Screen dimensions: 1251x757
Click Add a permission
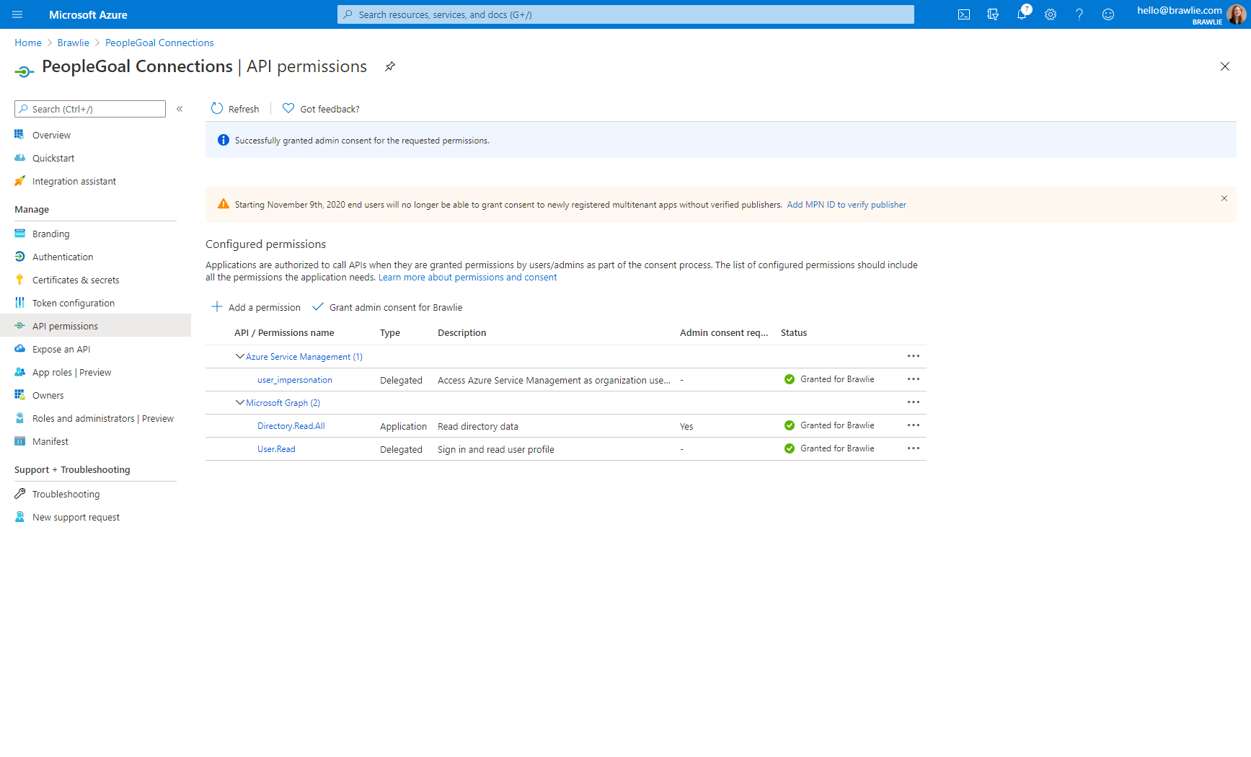click(x=256, y=307)
